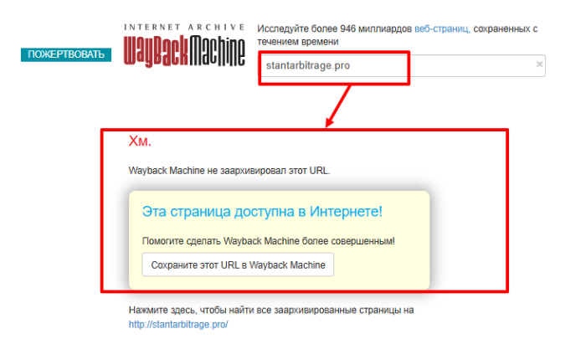Viewport: 586px width, 339px height.
Task: Click the red Хм. heading
Action: pyautogui.click(x=140, y=141)
